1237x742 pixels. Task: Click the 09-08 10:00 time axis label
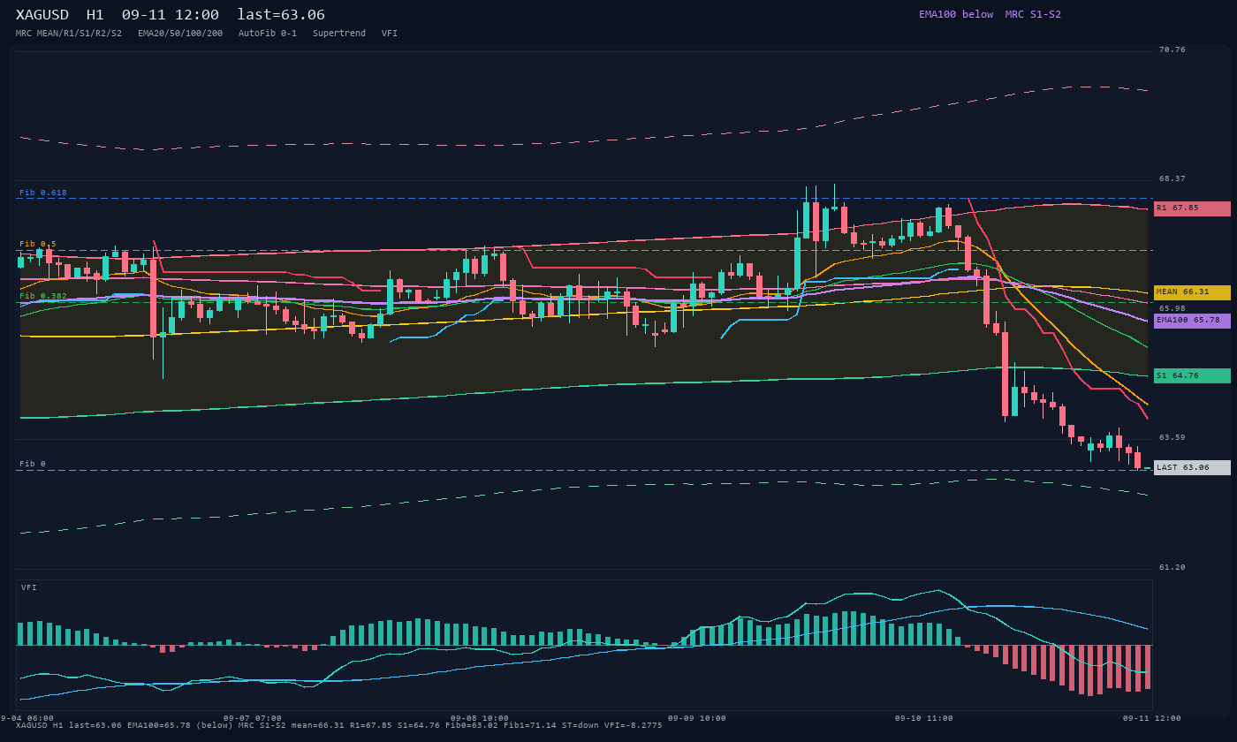(480, 718)
